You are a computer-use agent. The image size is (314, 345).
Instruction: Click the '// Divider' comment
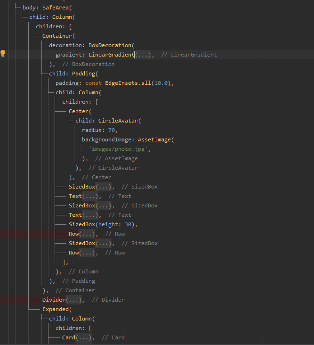(108, 300)
